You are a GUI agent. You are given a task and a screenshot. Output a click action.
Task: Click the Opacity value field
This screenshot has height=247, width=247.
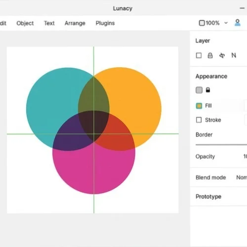pos(245,156)
